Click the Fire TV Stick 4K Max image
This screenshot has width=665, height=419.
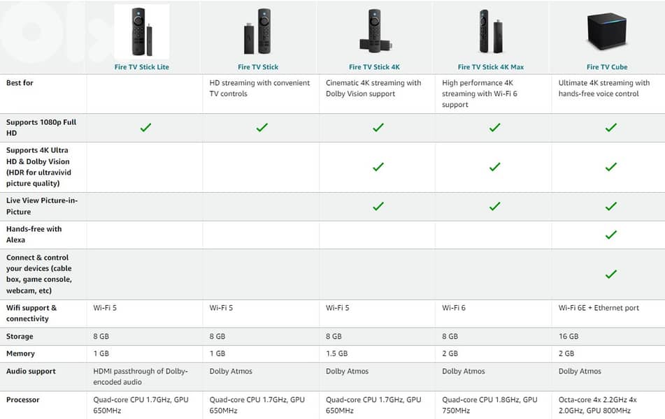pos(490,31)
